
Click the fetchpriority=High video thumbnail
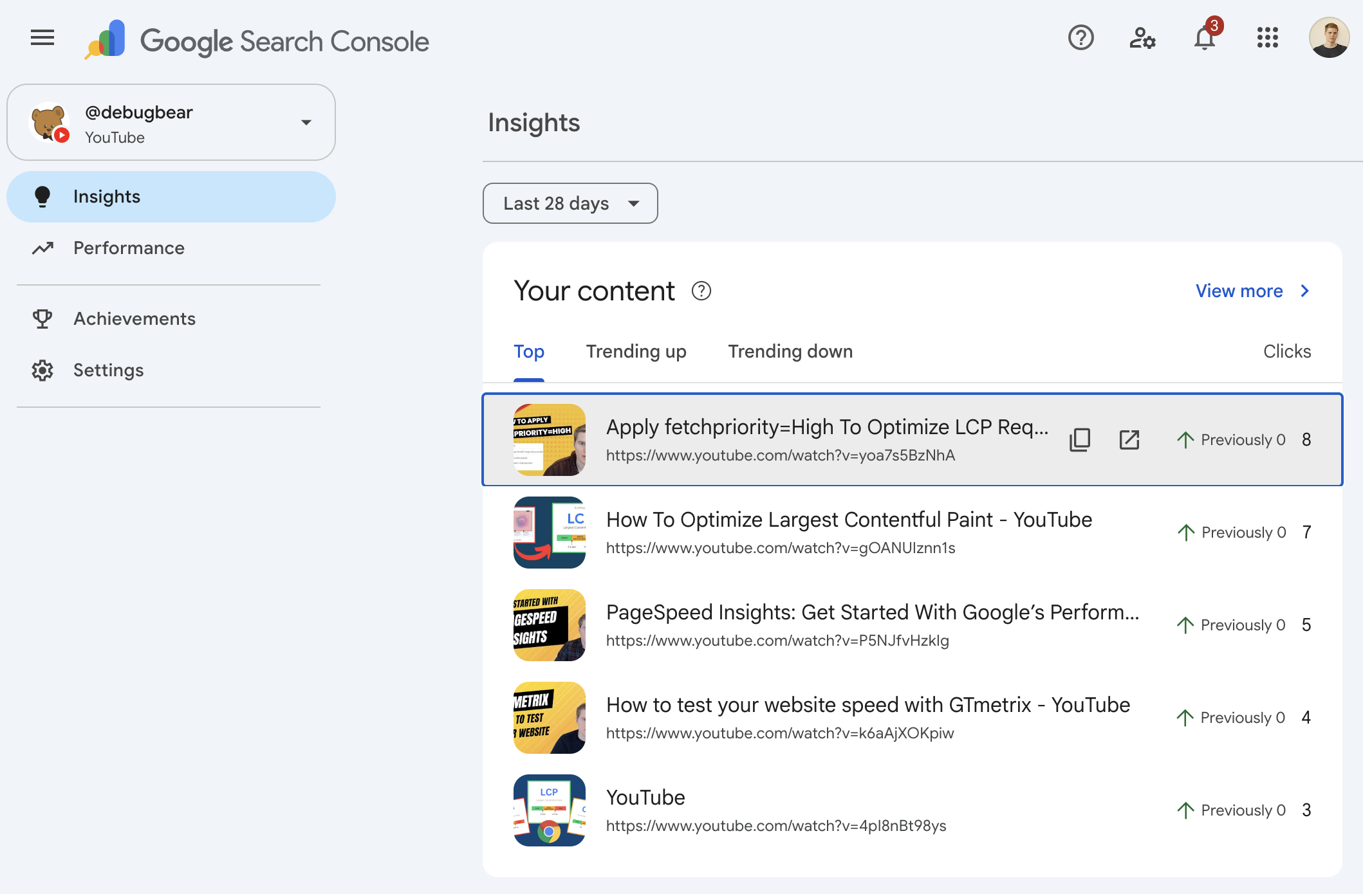550,440
